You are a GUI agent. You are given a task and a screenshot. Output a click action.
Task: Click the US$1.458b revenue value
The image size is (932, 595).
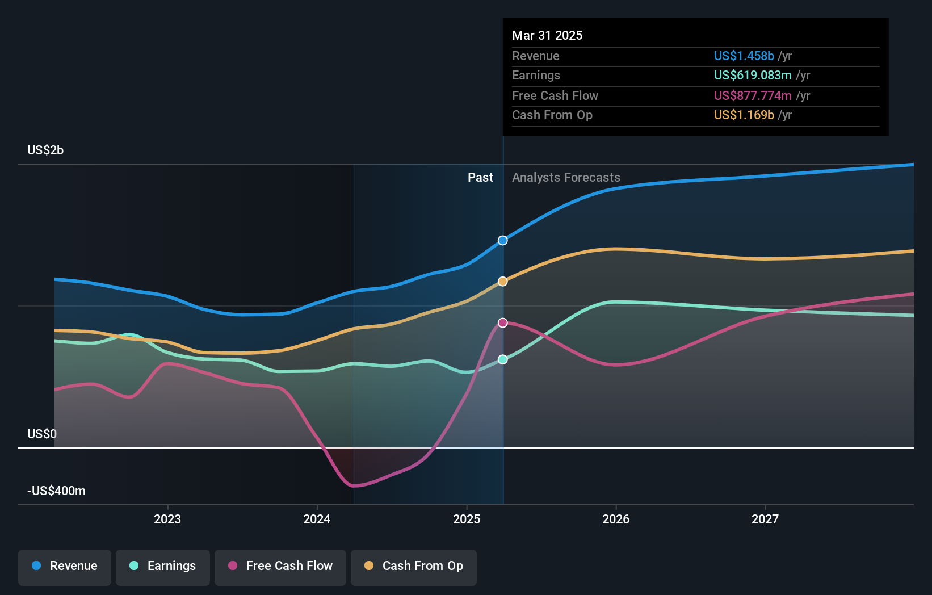point(744,56)
